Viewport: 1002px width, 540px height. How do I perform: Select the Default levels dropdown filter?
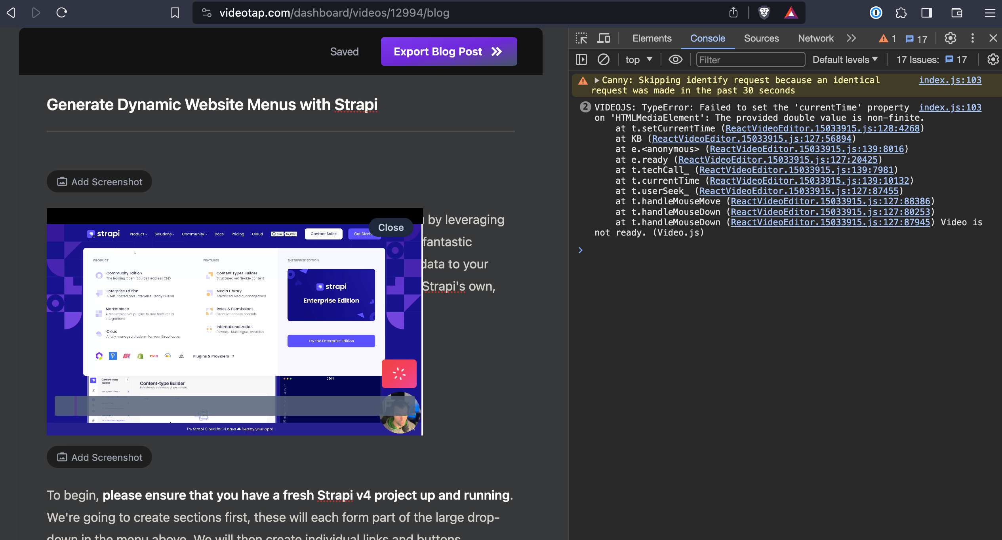pyautogui.click(x=845, y=59)
